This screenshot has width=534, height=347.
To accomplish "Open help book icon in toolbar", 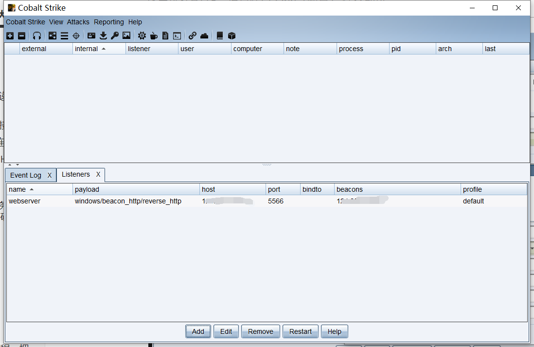I will click(x=220, y=36).
